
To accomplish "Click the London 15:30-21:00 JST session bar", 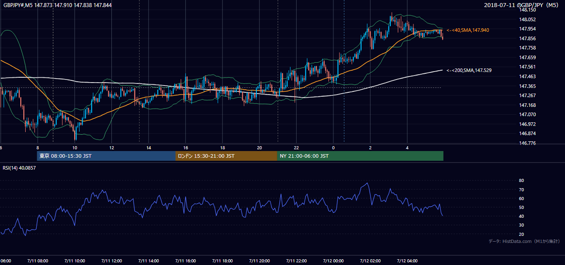I will click(x=226, y=156).
